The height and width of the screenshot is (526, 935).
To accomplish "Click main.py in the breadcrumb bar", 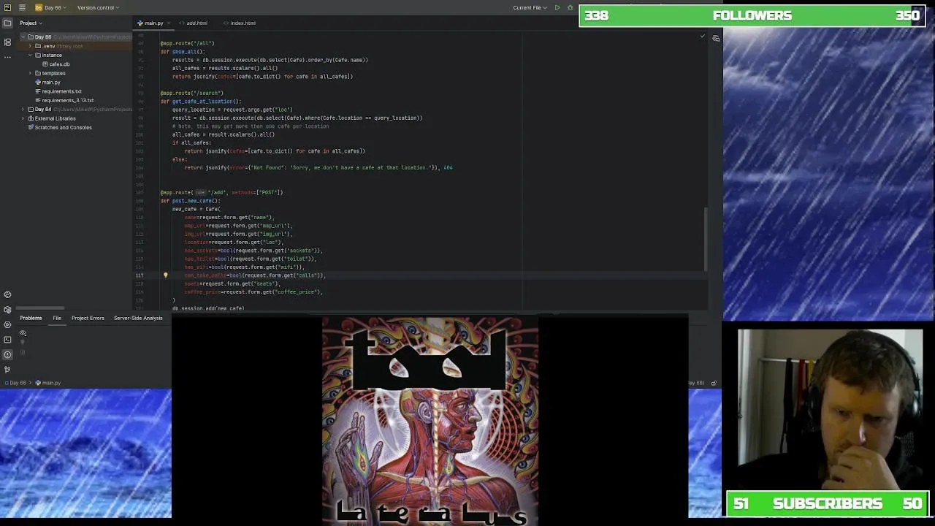I will click(x=48, y=383).
